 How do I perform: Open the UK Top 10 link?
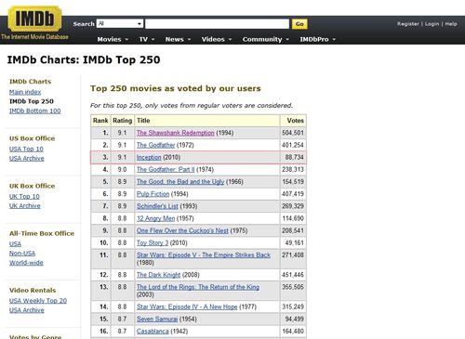click(x=24, y=196)
